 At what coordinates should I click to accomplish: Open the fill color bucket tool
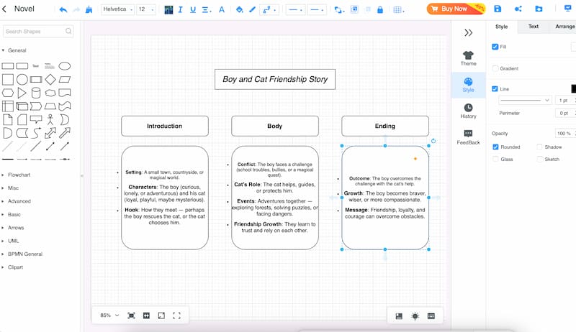[x=240, y=9]
